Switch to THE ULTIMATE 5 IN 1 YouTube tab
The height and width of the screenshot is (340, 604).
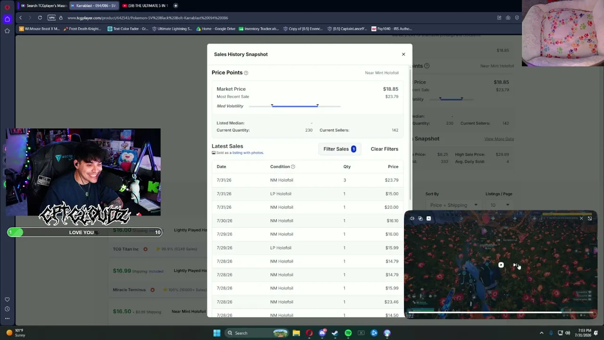(x=144, y=6)
